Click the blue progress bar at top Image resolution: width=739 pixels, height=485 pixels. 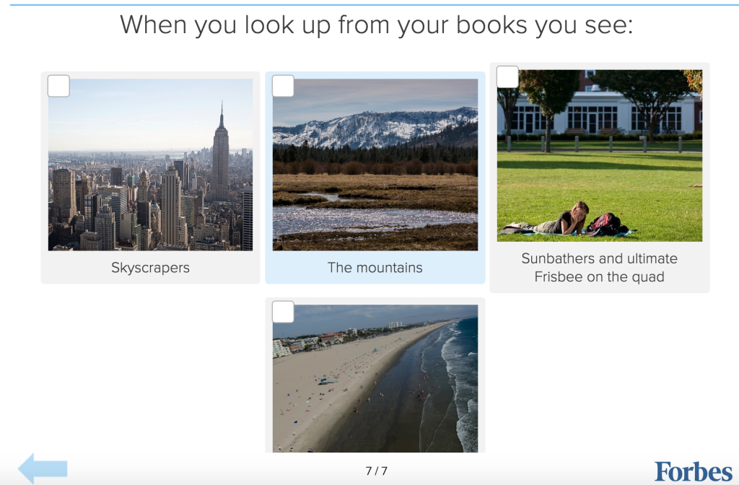click(375, 5)
